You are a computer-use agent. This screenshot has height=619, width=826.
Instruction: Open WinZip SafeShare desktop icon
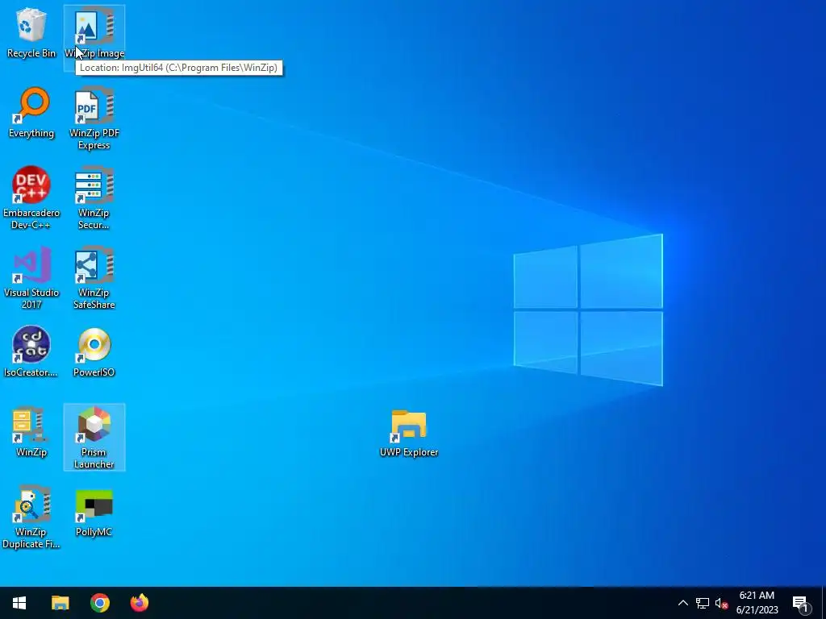click(x=94, y=278)
